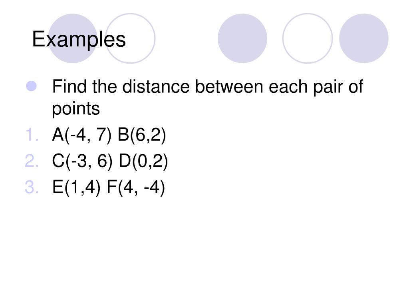The width and height of the screenshot is (409, 307).
Task: Click the outlined circle next to Examples
Action: click(130, 38)
